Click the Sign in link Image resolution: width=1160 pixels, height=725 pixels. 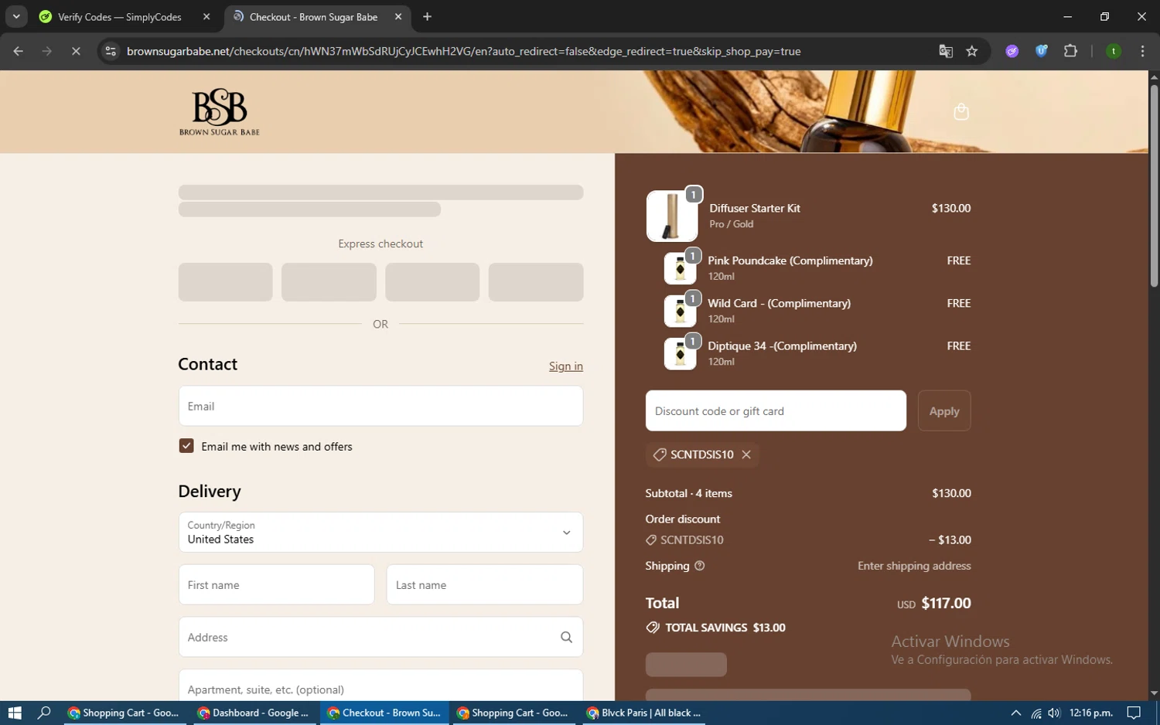click(566, 366)
